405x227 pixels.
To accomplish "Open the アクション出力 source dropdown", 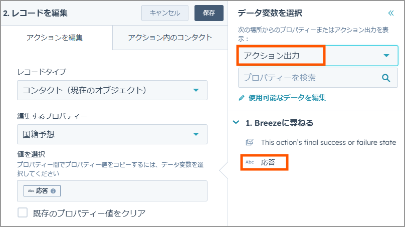I will pos(318,55).
